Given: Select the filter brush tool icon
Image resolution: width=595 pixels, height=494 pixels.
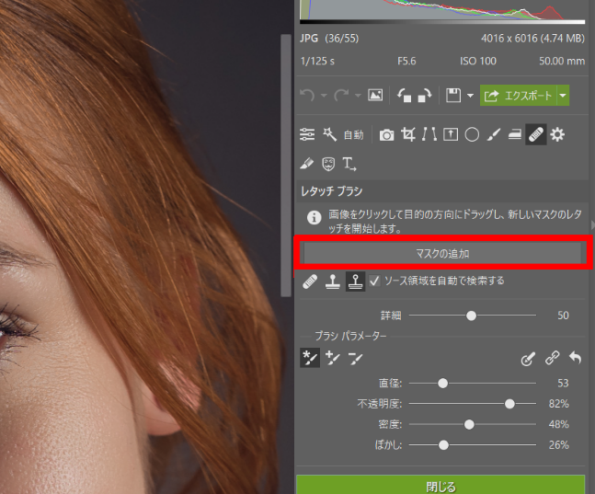Looking at the screenshot, I should (494, 134).
